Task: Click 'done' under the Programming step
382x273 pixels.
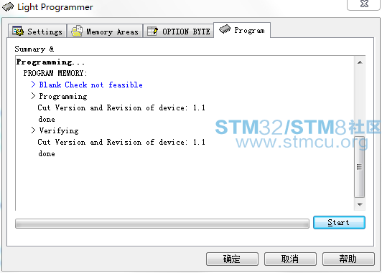Action: pyautogui.click(x=47, y=119)
